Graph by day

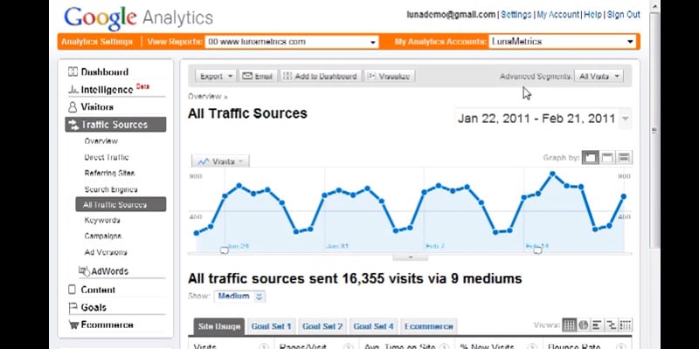click(x=591, y=158)
